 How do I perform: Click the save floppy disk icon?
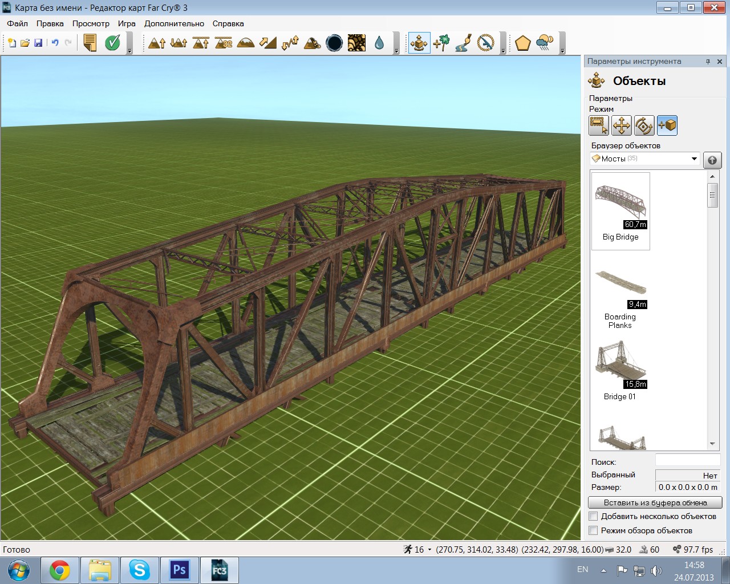click(x=38, y=43)
